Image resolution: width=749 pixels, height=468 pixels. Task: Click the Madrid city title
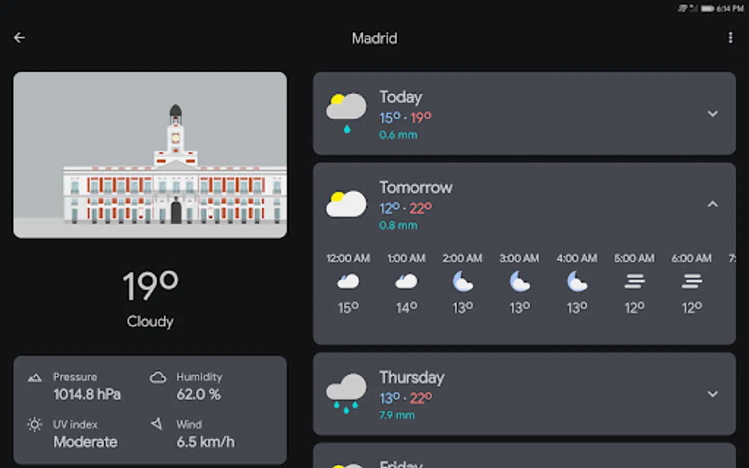point(374,38)
